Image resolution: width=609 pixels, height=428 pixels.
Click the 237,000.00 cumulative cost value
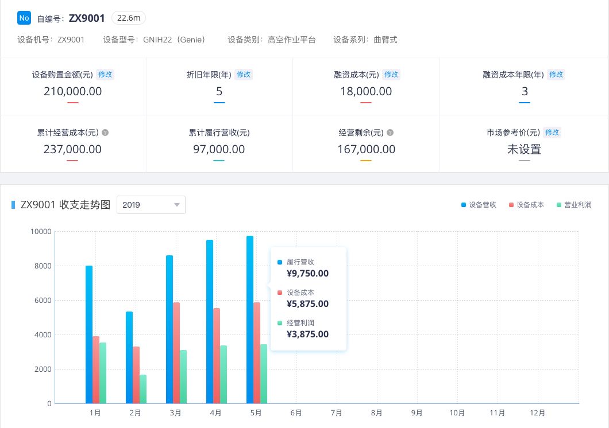click(72, 149)
